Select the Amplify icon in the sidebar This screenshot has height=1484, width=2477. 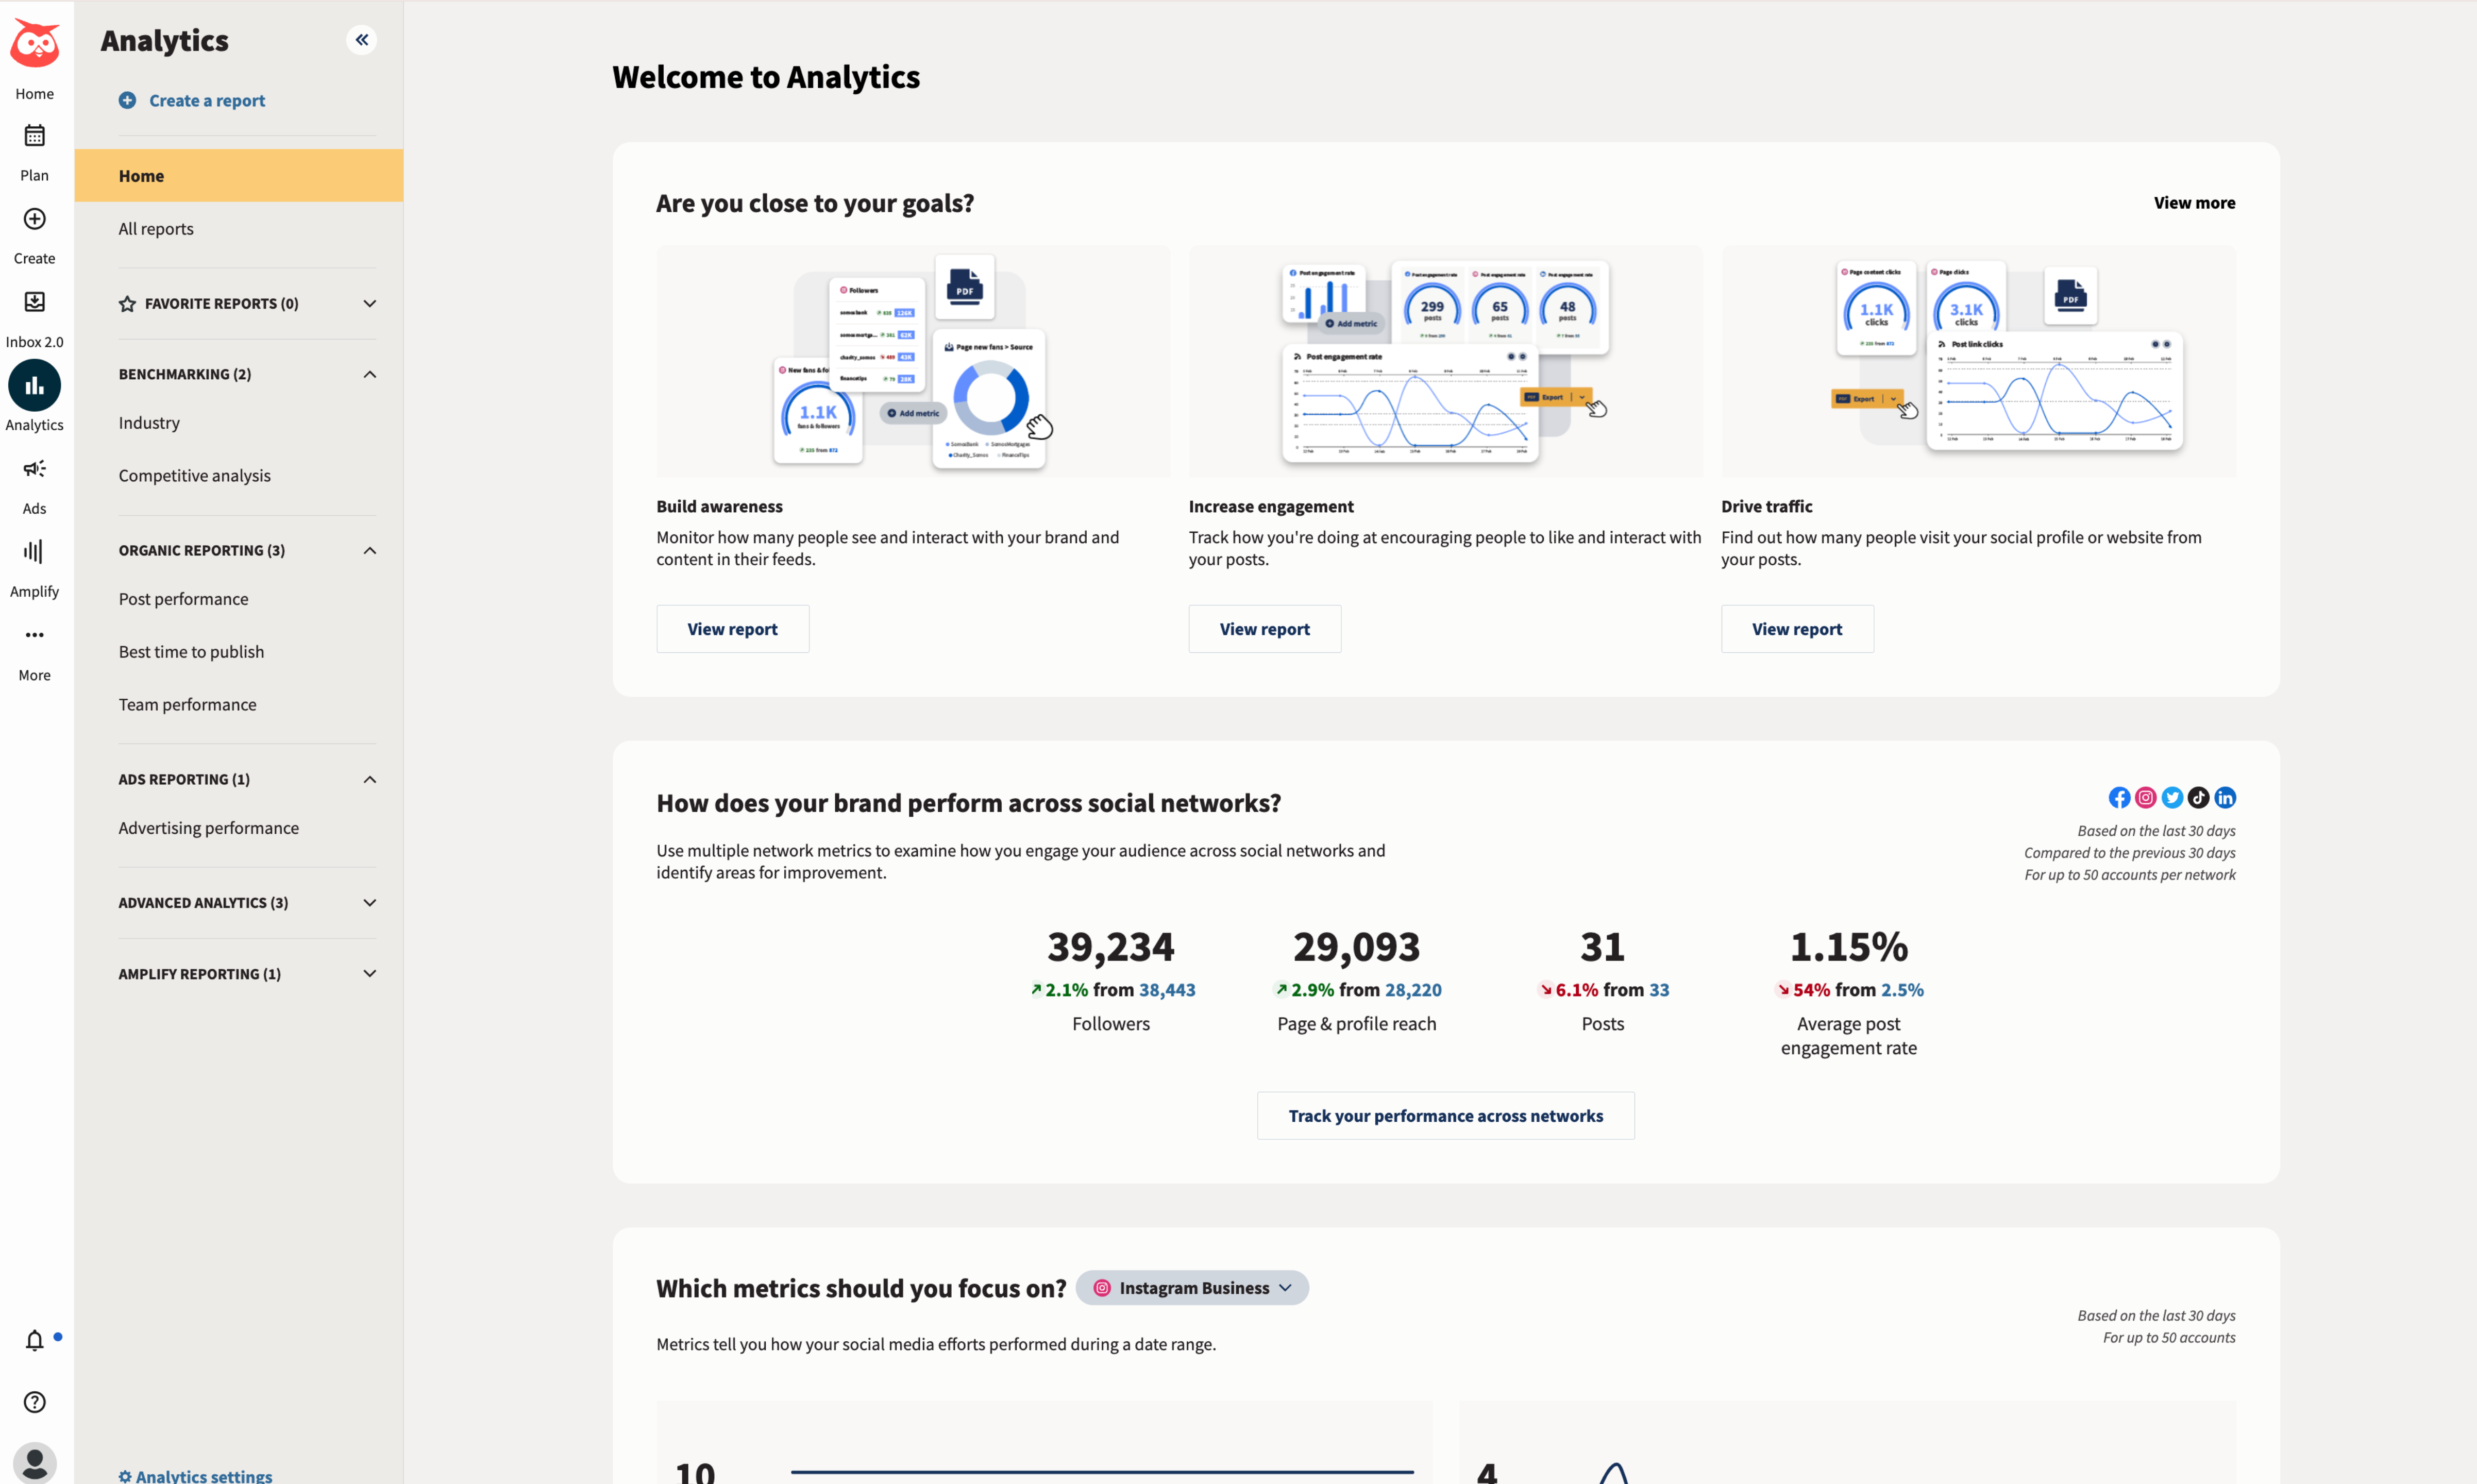(34, 551)
